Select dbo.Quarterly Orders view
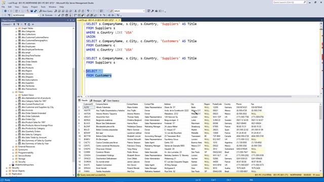 click(x=31, y=131)
